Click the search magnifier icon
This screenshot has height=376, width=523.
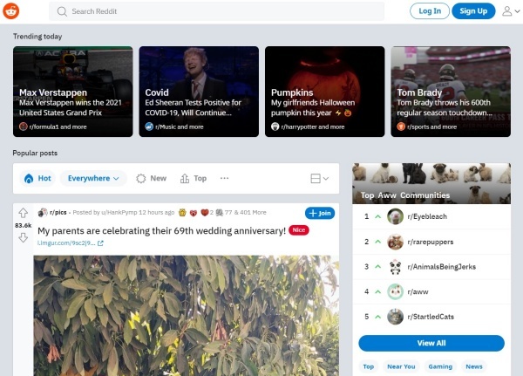point(62,11)
